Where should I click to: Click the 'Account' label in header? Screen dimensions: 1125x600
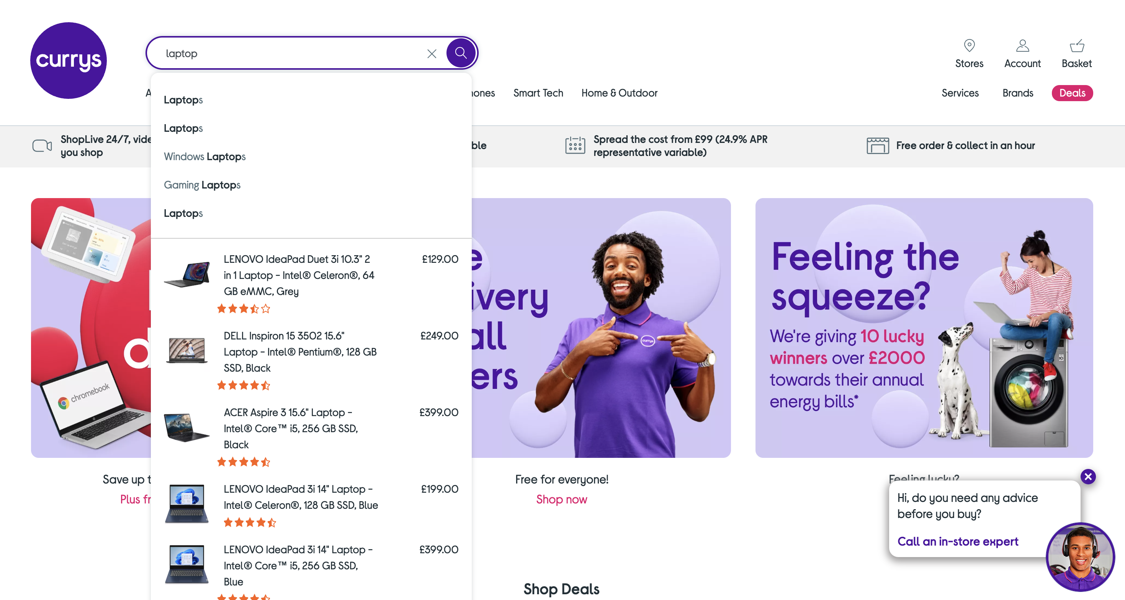pos(1022,64)
